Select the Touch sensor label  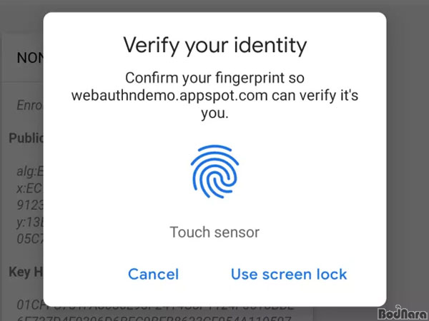click(x=214, y=233)
